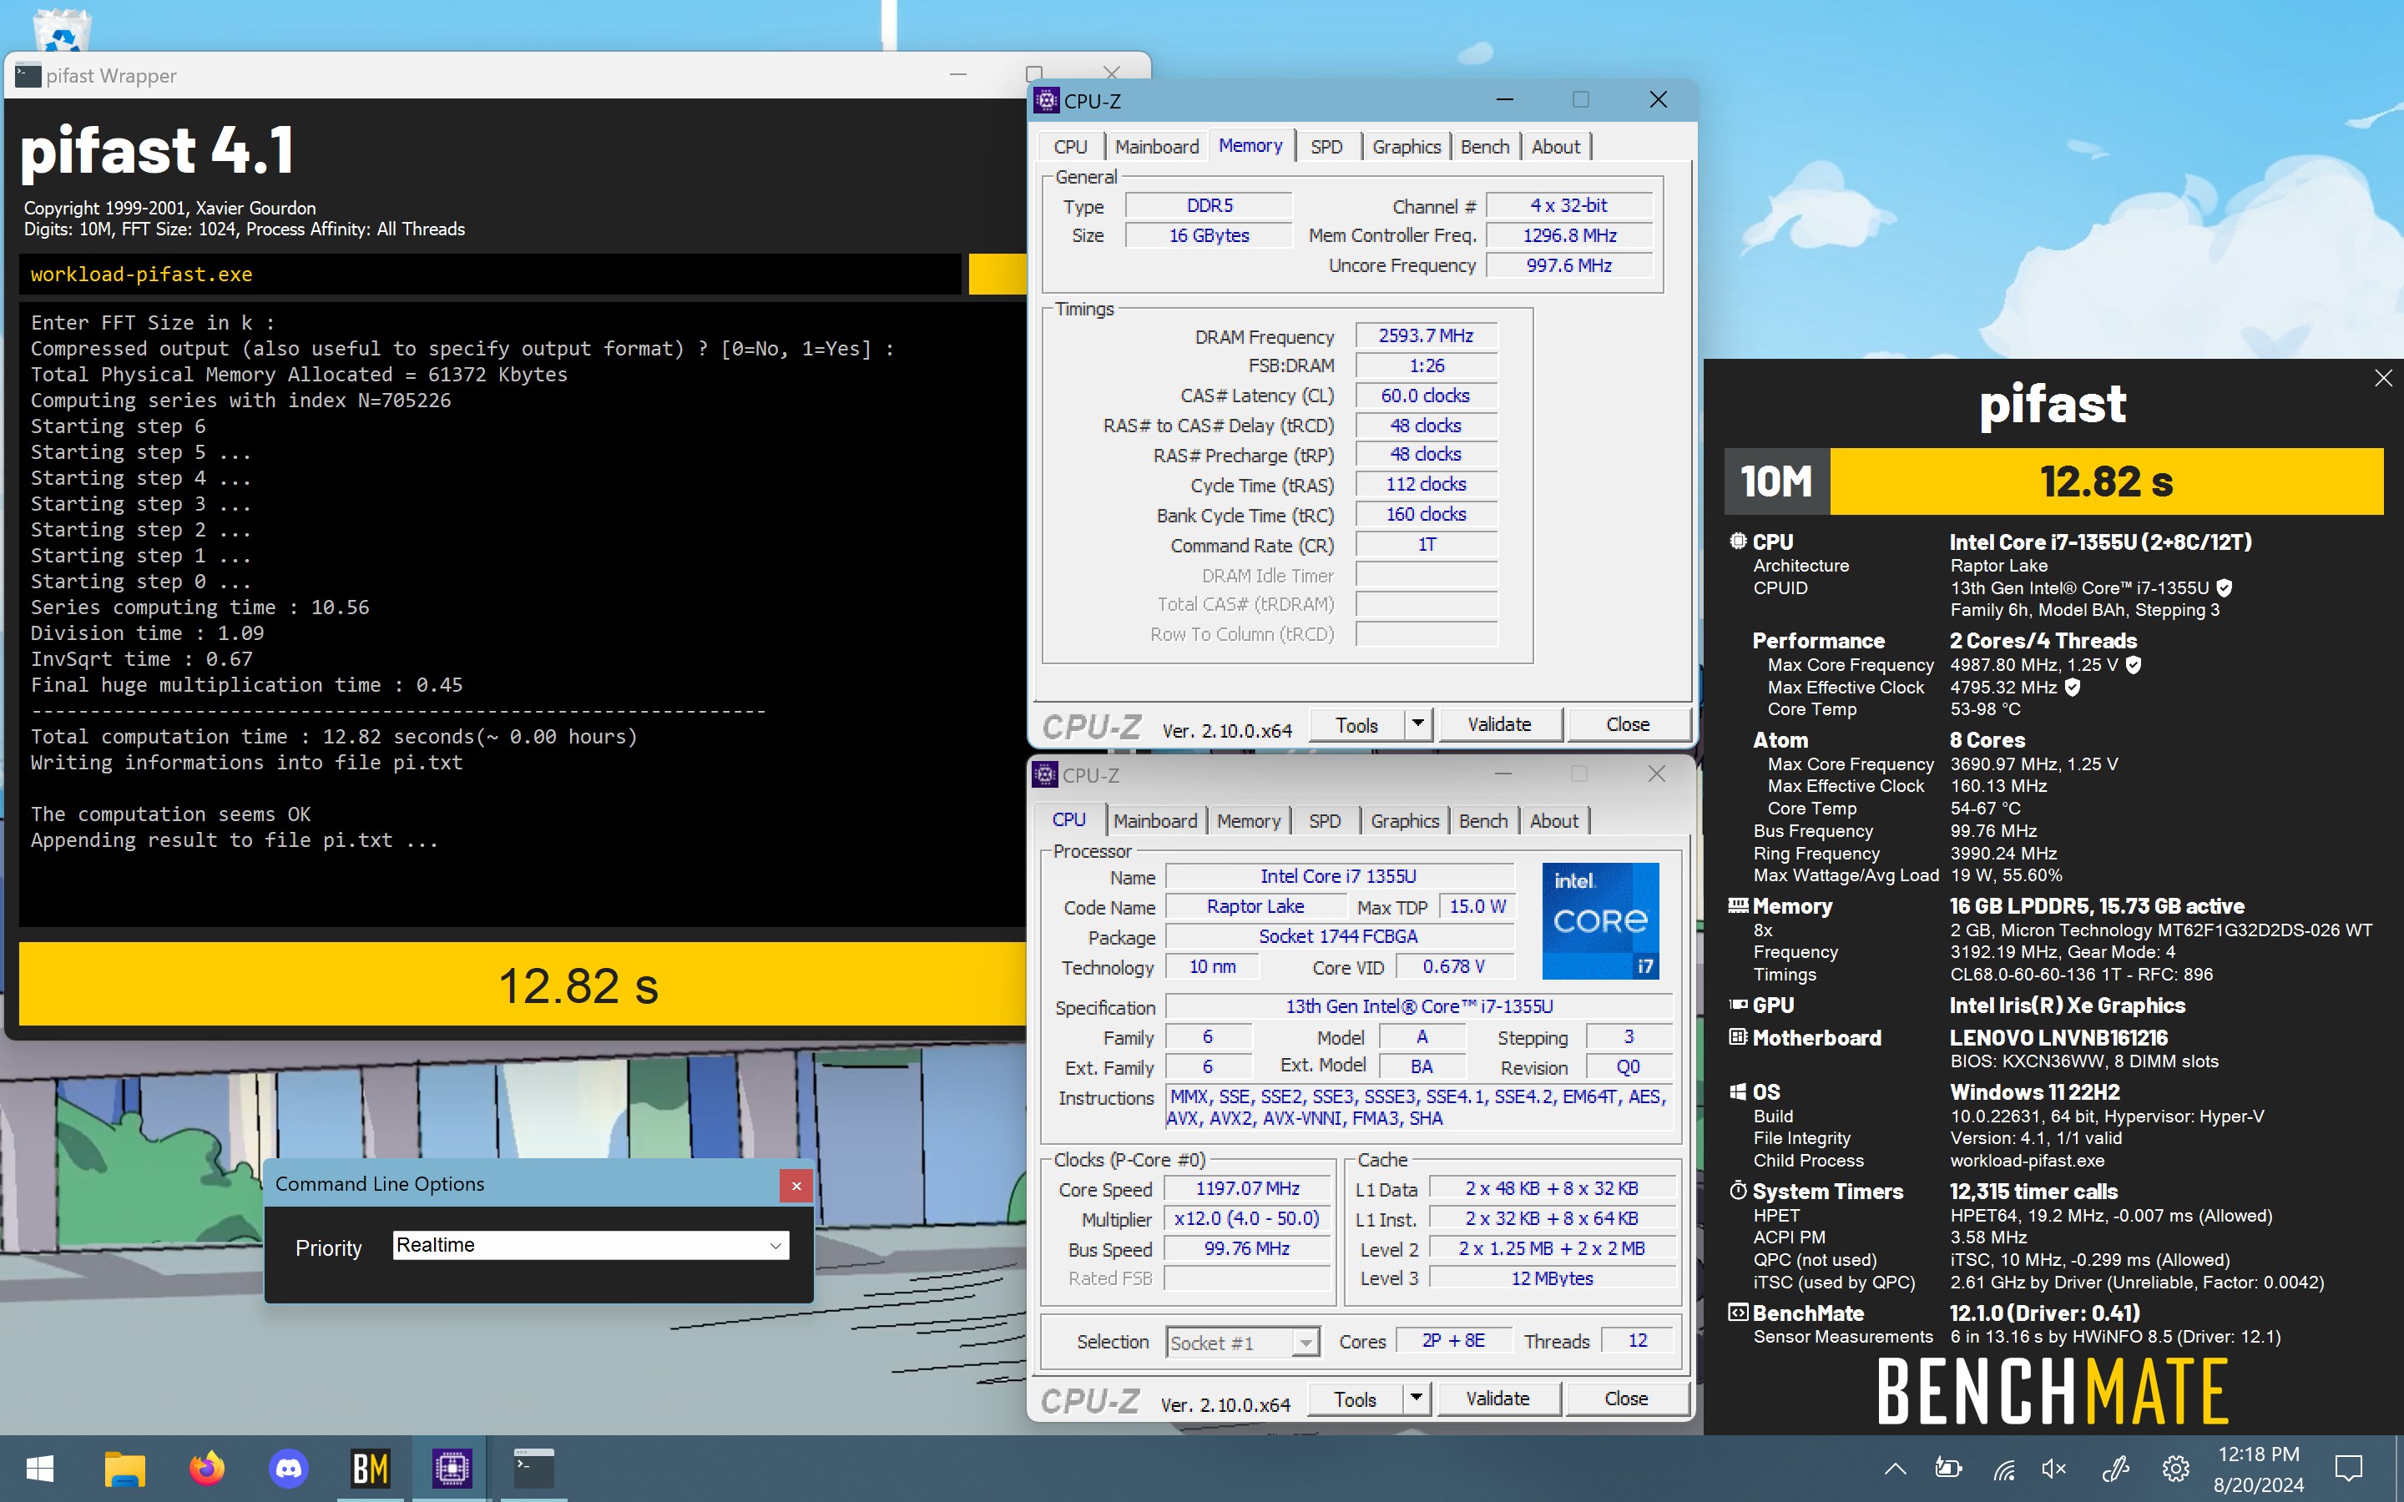2404x1502 pixels.
Task: Click 'Windows 11 22H2' OS text
Action: pyautogui.click(x=2034, y=1091)
